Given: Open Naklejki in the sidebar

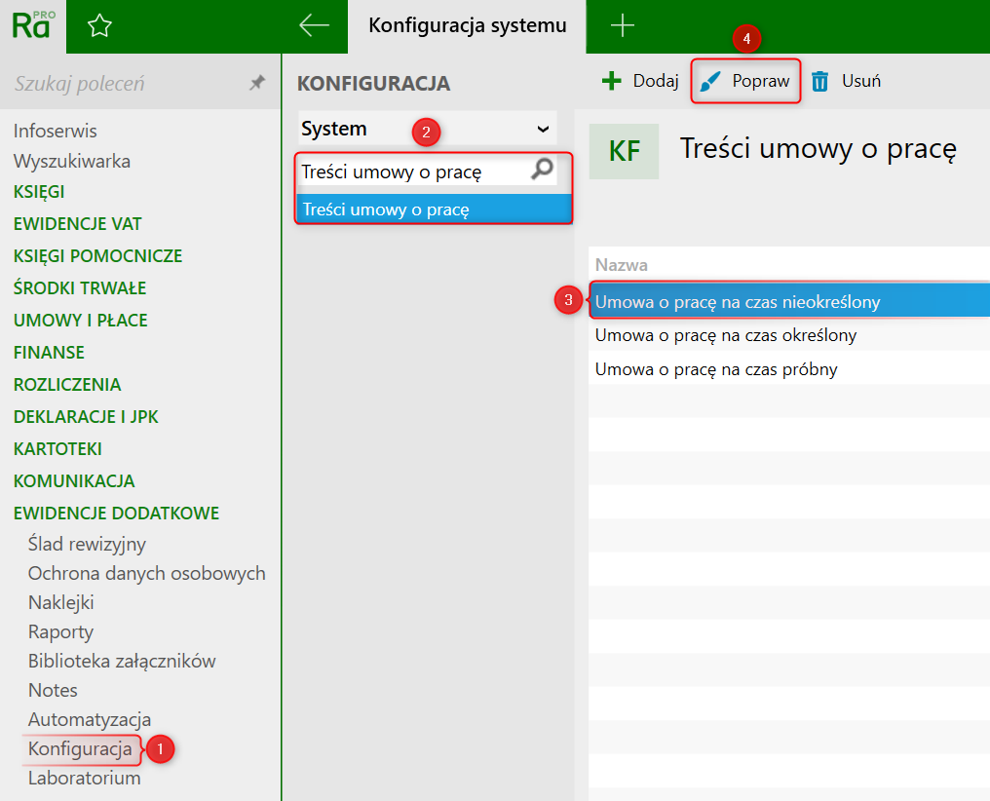Looking at the screenshot, I should [60, 603].
